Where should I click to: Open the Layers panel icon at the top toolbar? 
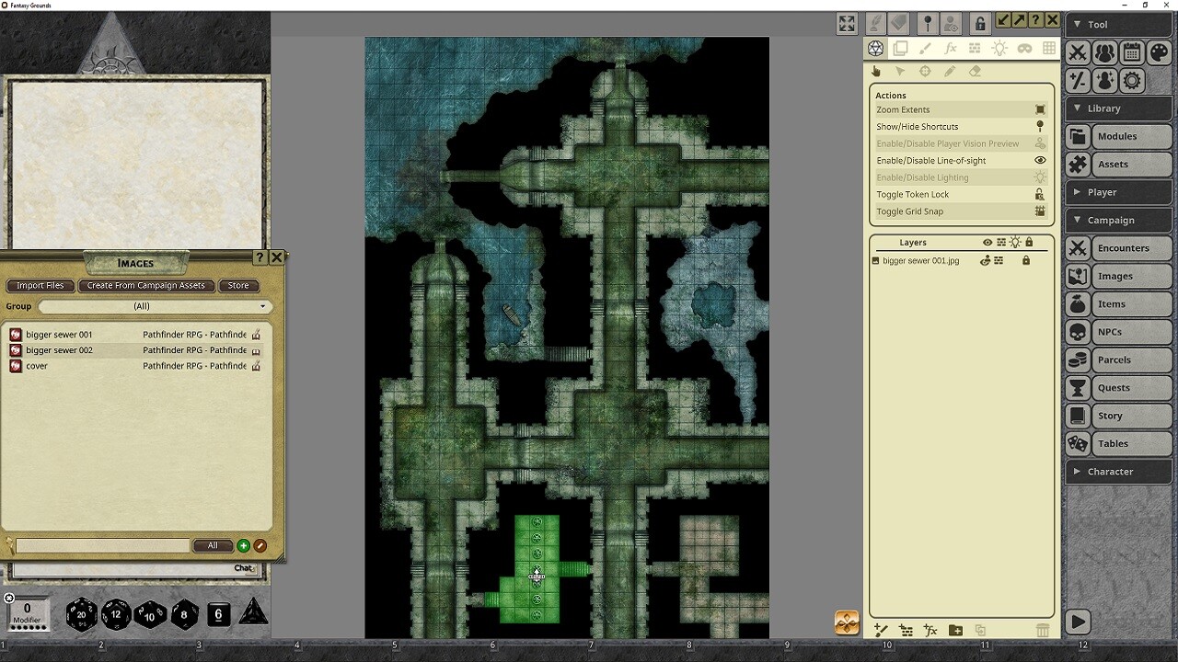coord(901,49)
